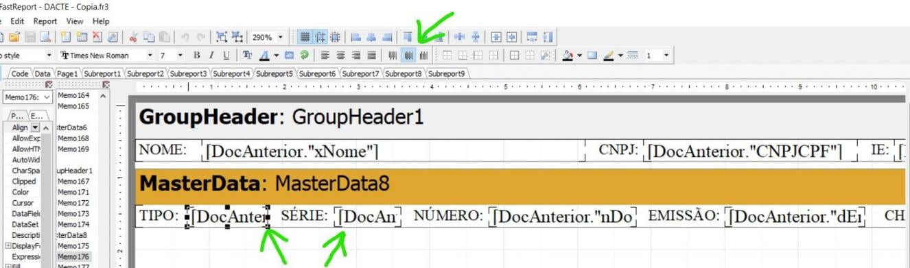The width and height of the screenshot is (910, 268).
Task: Center horizontally in band icon
Action: pos(496,37)
